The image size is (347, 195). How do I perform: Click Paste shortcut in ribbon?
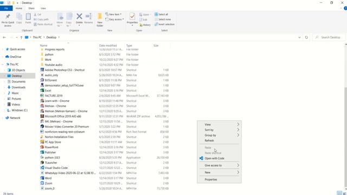pyautogui.click(x=43, y=24)
